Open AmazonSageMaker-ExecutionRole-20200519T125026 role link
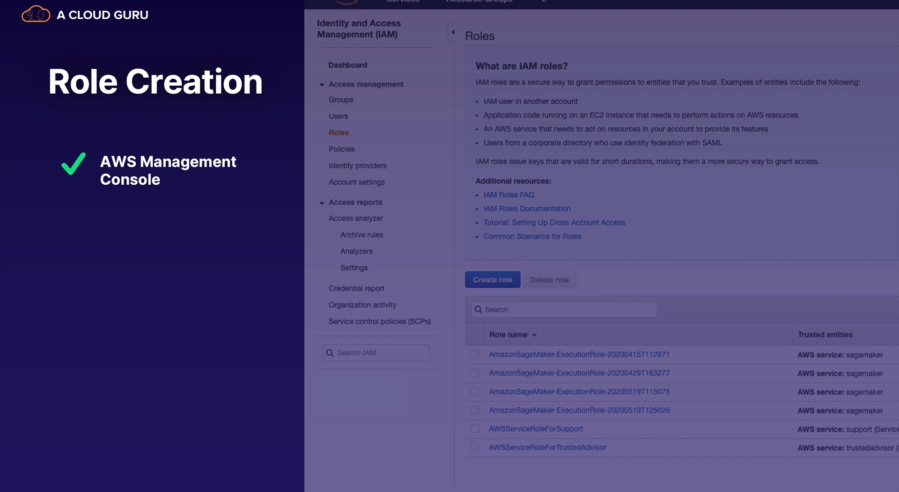Image resolution: width=899 pixels, height=492 pixels. pos(579,410)
